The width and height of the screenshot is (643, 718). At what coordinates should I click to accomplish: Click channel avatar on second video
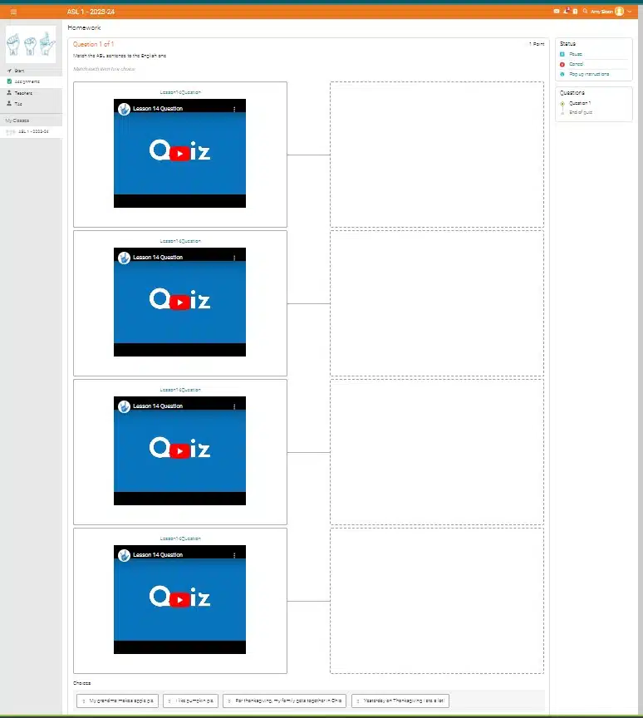click(x=124, y=258)
